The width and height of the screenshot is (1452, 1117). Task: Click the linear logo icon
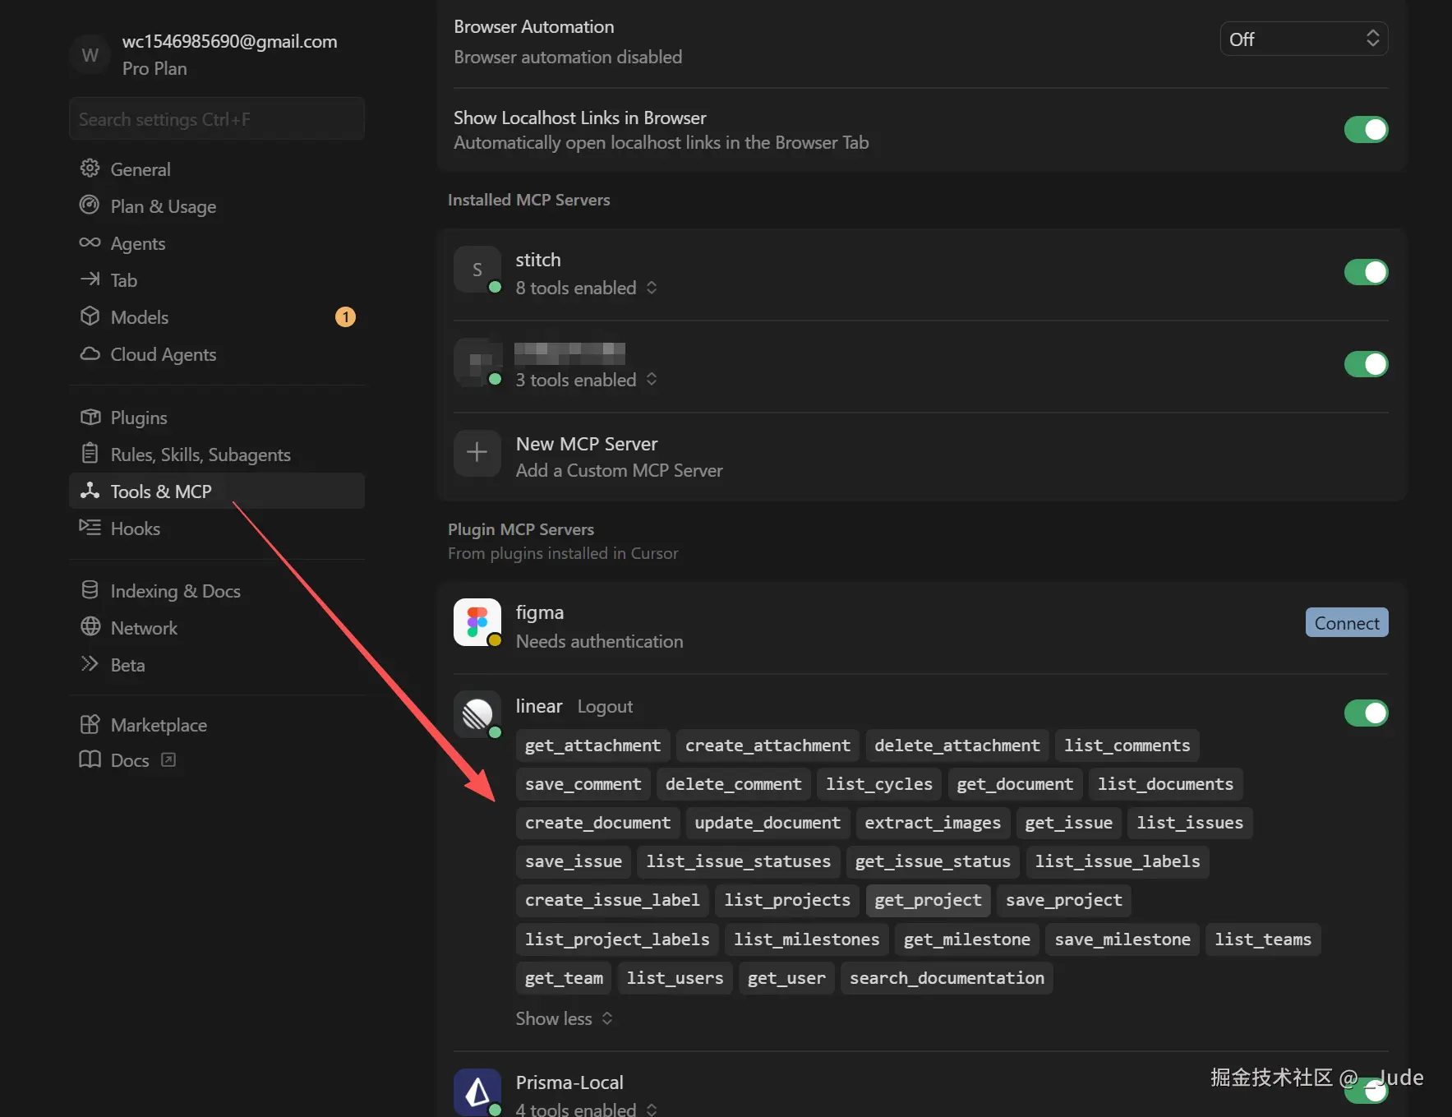(x=477, y=714)
